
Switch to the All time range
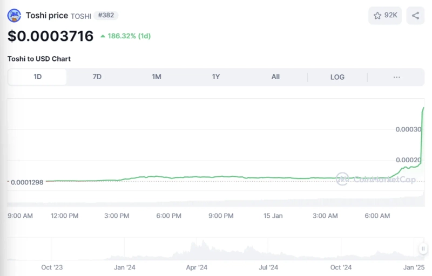pyautogui.click(x=275, y=77)
